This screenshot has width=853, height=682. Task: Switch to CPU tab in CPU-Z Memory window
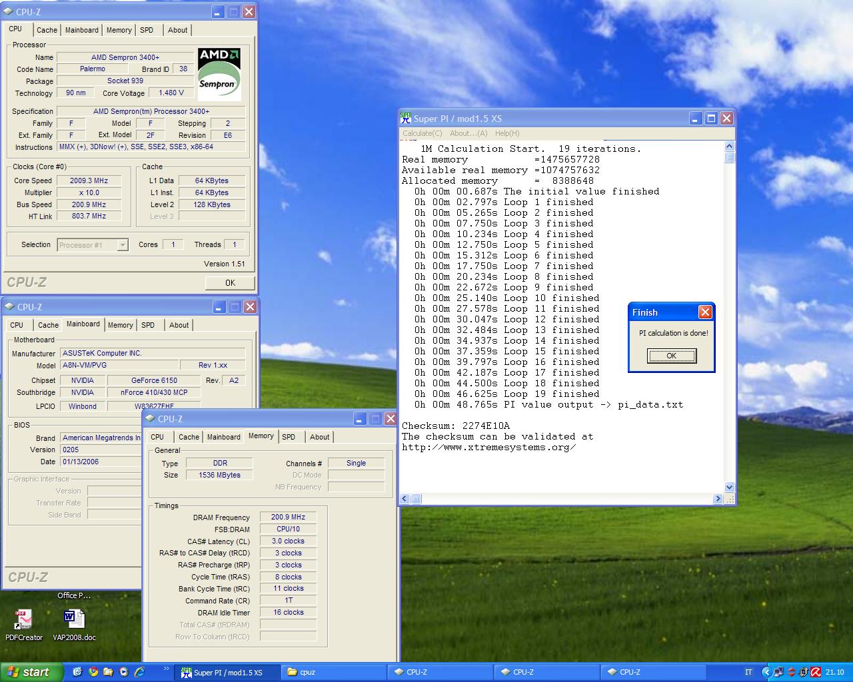point(157,437)
